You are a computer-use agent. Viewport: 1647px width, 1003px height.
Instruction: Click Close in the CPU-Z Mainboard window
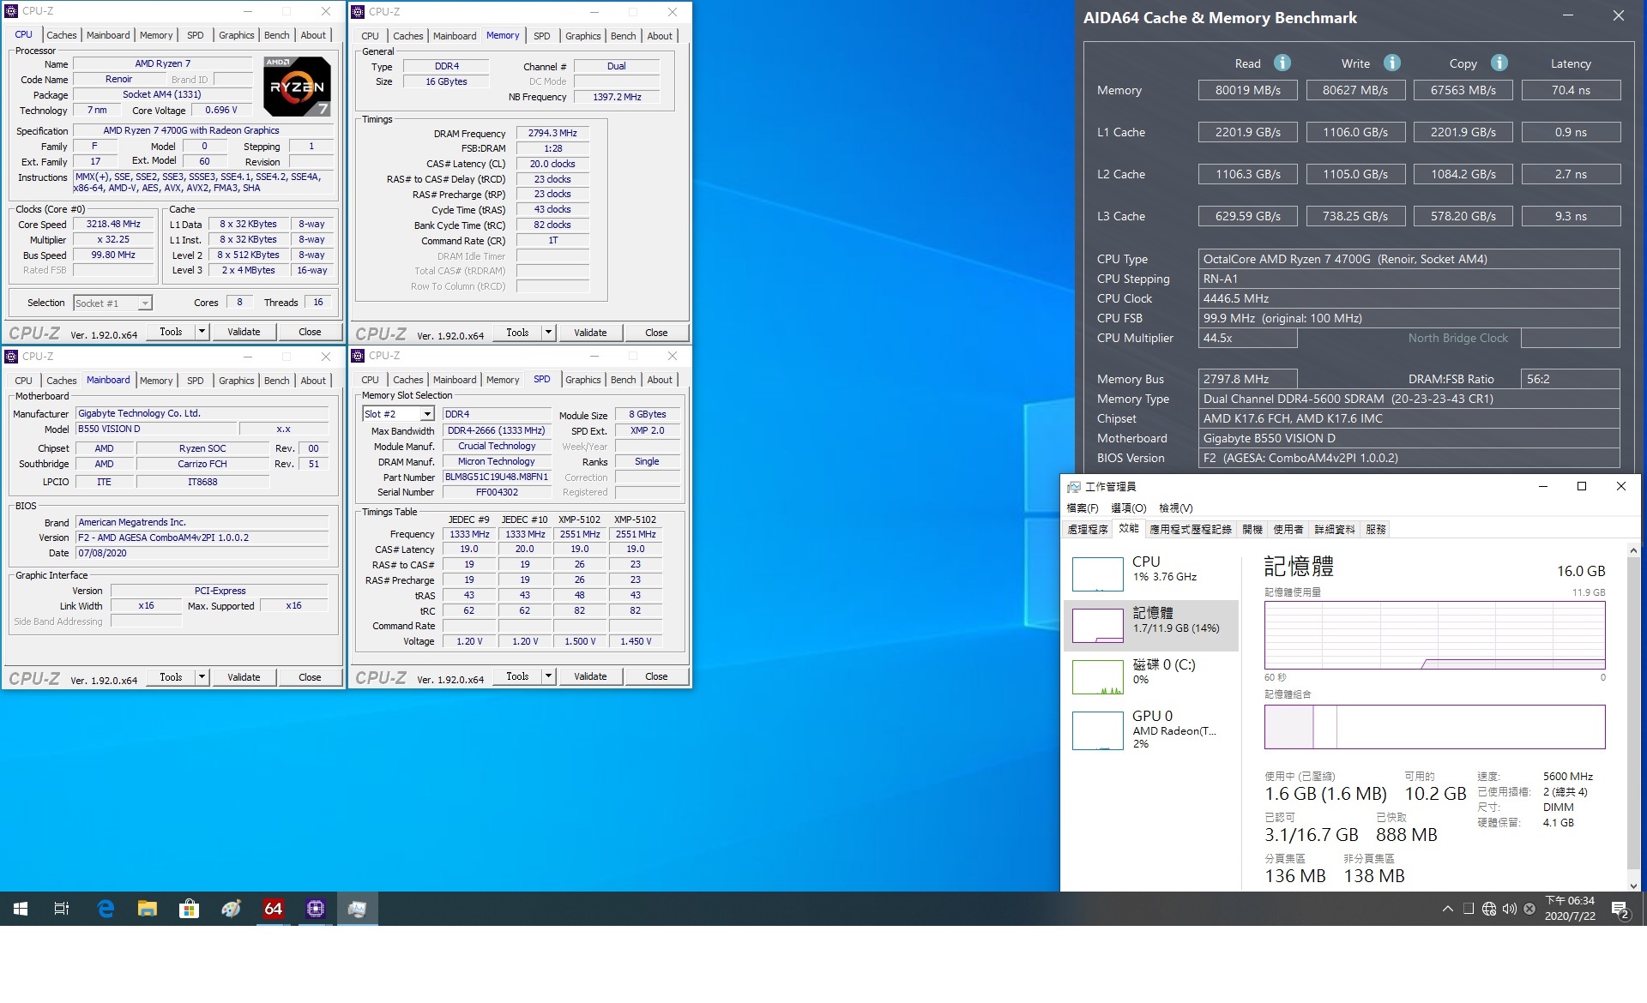pyautogui.click(x=310, y=676)
